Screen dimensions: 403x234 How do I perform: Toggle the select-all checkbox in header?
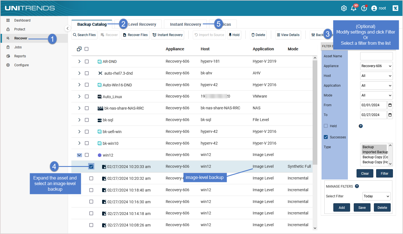pos(86,49)
